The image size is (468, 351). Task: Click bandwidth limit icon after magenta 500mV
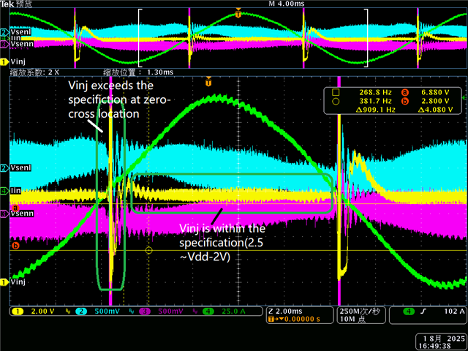point(195,312)
